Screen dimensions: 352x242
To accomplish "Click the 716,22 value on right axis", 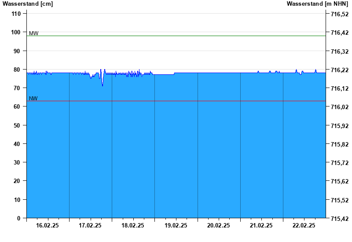I will point(340,70).
